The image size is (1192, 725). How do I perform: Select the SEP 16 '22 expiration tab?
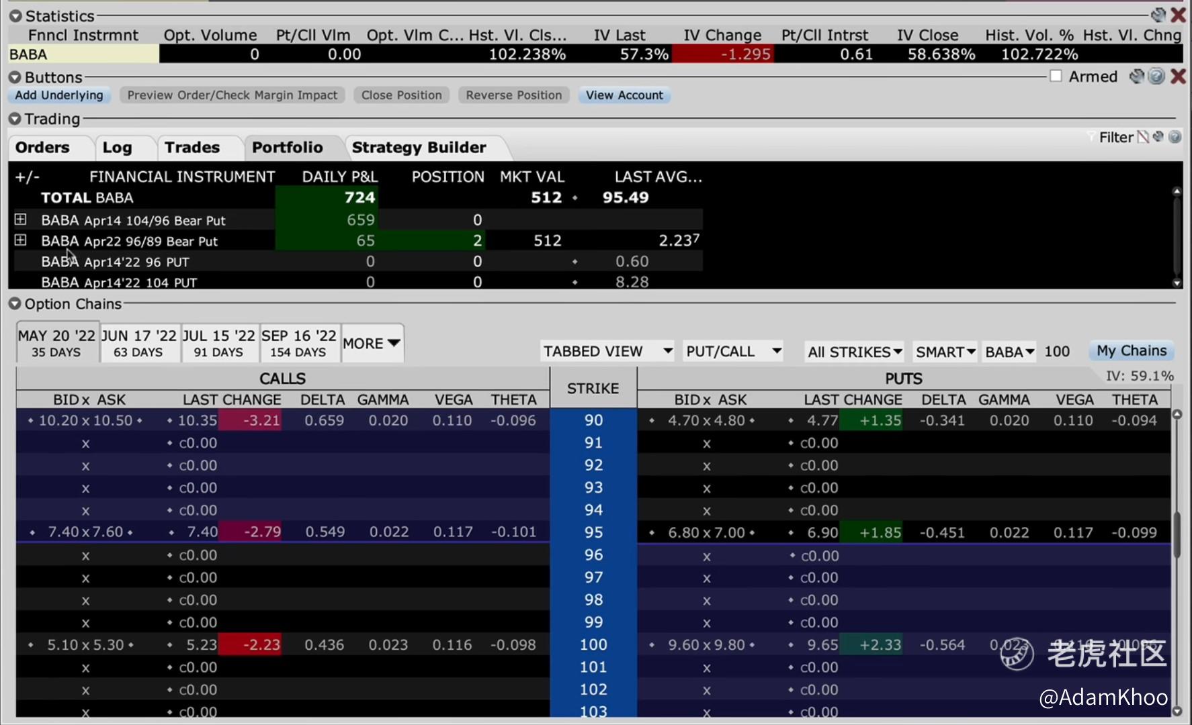299,343
